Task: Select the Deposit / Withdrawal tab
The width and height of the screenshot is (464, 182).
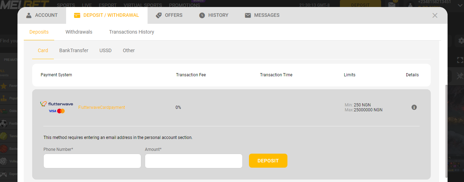Action: point(106,15)
